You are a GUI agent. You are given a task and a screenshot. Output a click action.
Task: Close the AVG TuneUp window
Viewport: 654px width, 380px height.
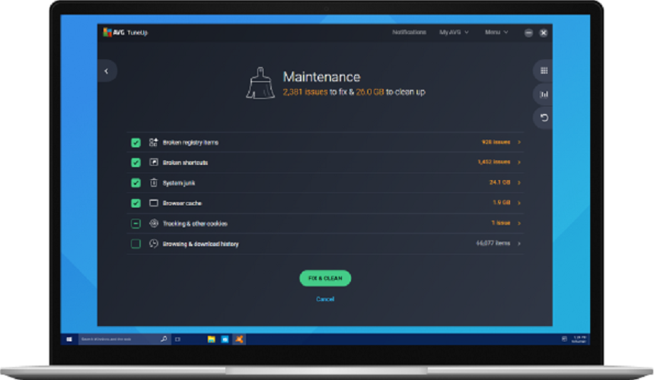click(x=544, y=33)
